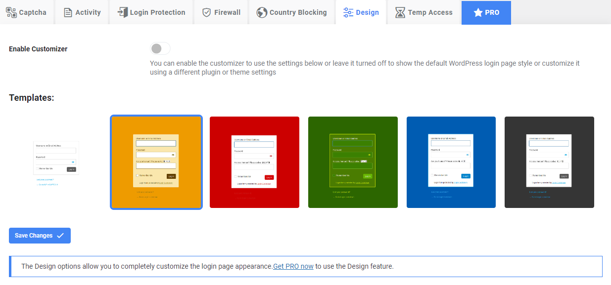Click the PRO star icon
Image resolution: width=611 pixels, height=285 pixels.
tap(478, 12)
